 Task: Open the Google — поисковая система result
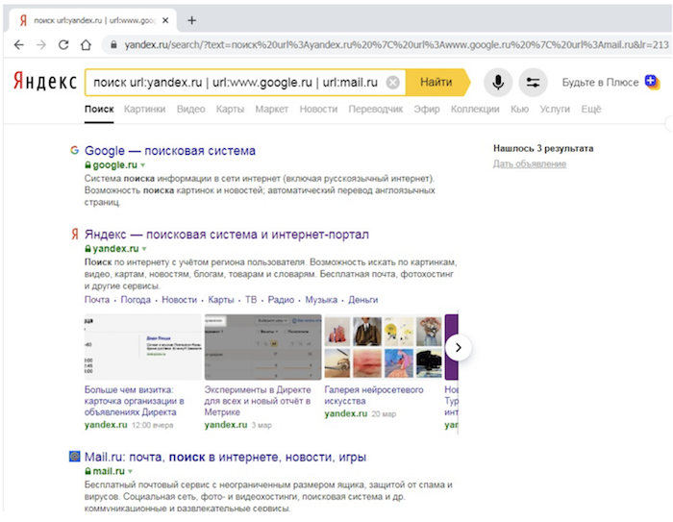(170, 150)
